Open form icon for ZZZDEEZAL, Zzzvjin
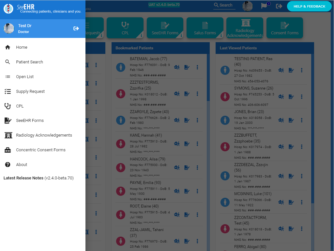 (291, 176)
